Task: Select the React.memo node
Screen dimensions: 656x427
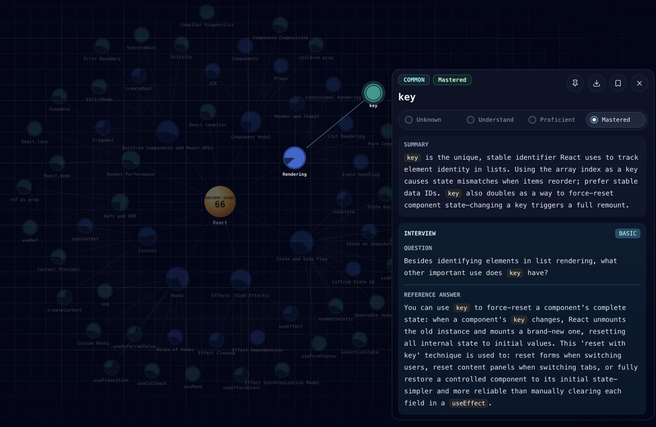Action: coord(57,163)
